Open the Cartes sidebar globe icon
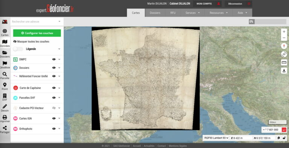 click(5, 31)
